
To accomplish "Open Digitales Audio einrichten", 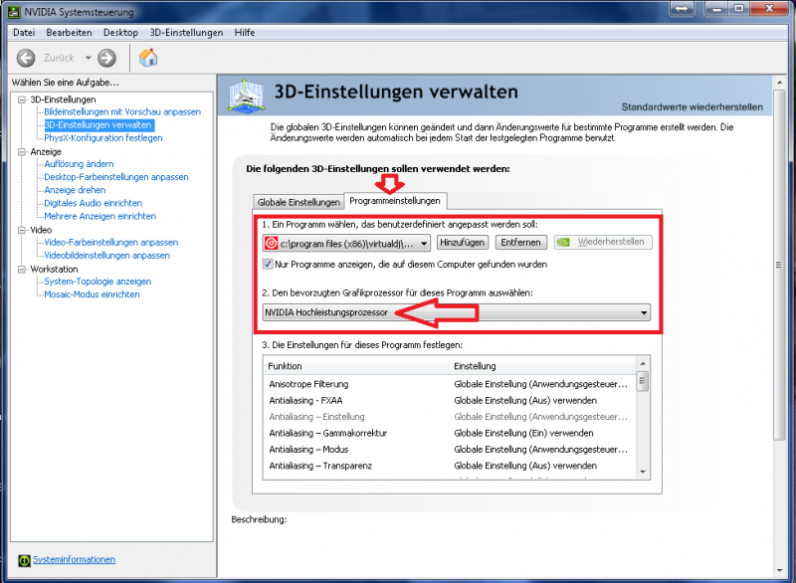I will coord(93,203).
